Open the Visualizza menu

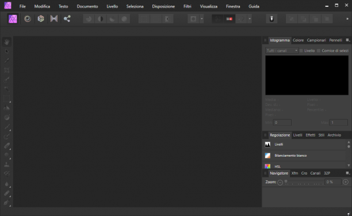(x=209, y=6)
